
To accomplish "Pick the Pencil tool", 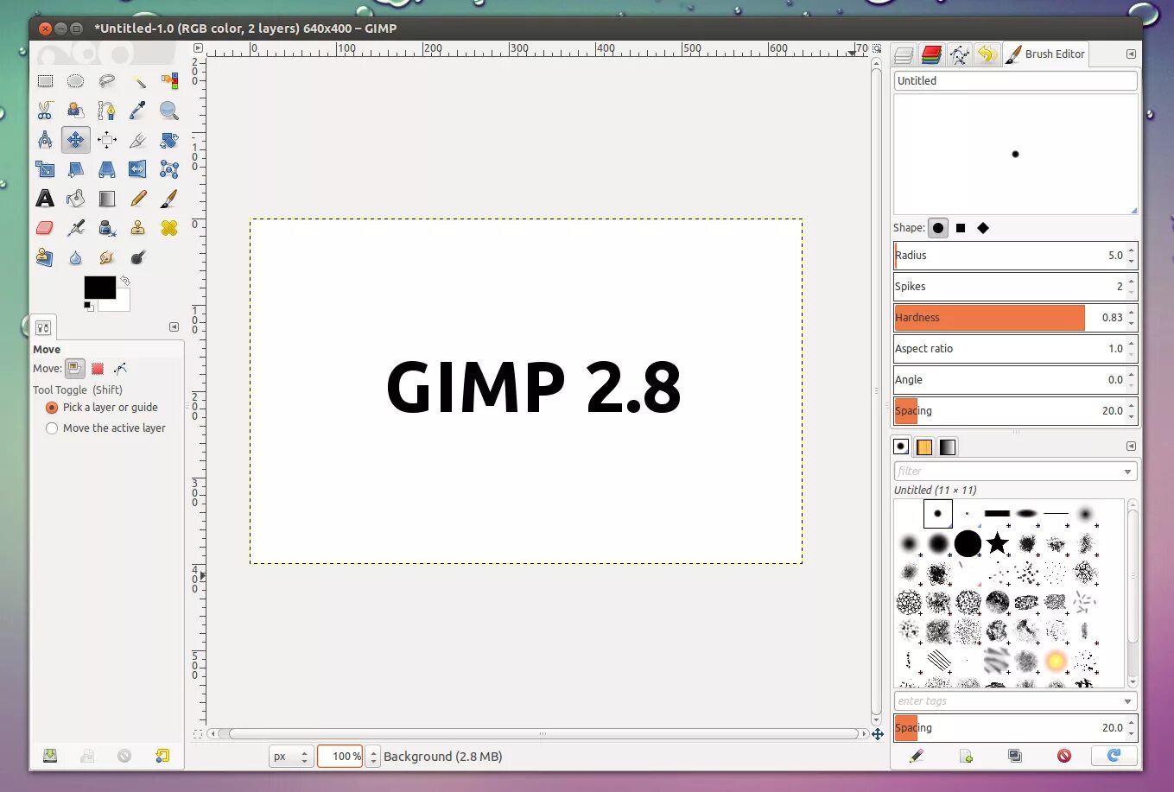I will (138, 199).
